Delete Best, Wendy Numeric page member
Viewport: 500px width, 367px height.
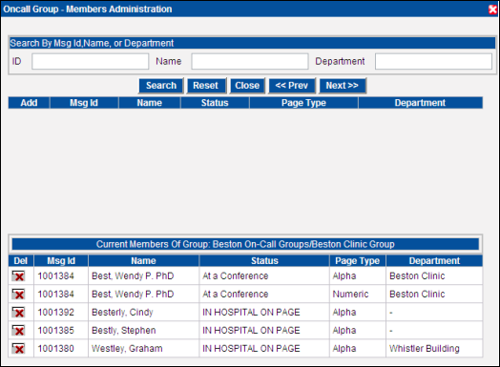18,294
